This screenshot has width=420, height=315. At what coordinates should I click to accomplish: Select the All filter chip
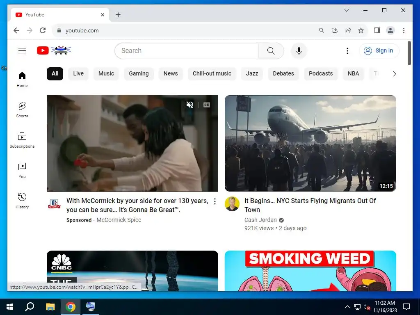[55, 74]
